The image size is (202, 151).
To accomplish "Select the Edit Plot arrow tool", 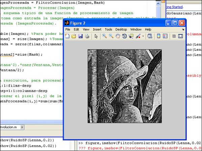I will [x=96, y=36].
